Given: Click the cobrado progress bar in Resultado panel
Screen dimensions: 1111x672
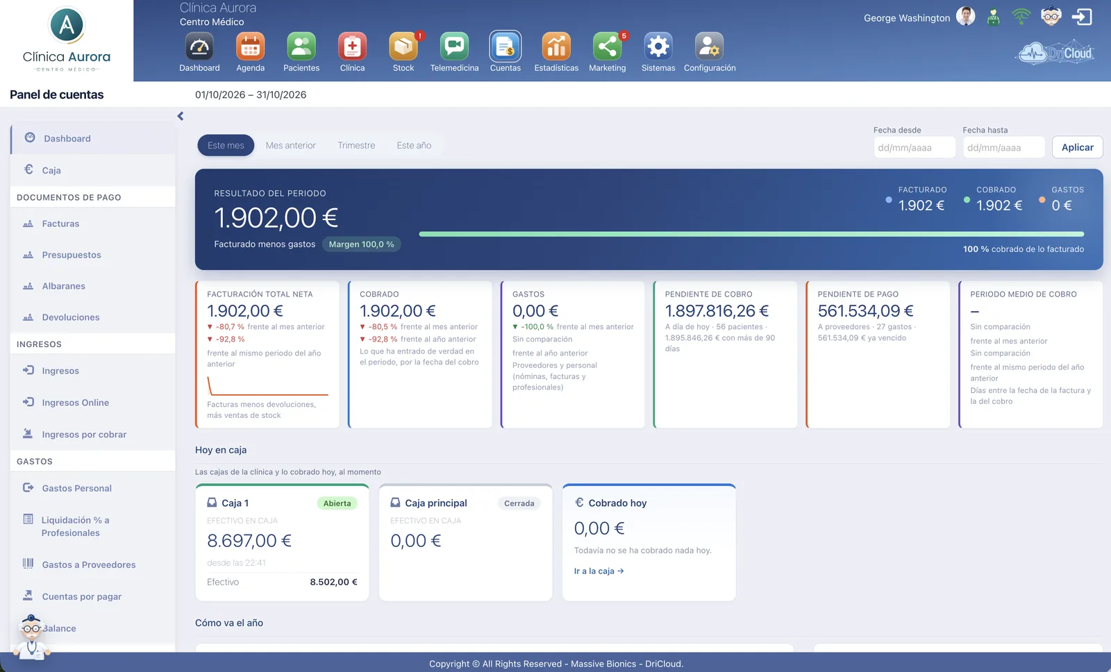Looking at the screenshot, I should pyautogui.click(x=751, y=234).
